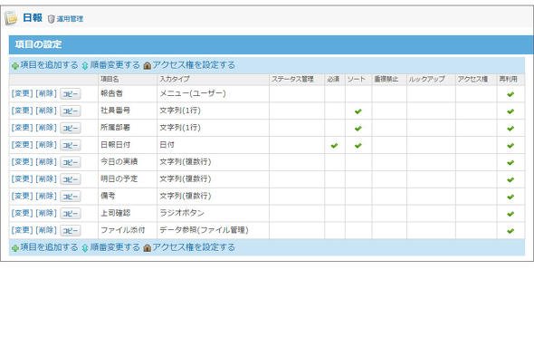The image size is (534, 347).
Task: Click [削除] in the 上司確認 row
Action: [x=46, y=213]
